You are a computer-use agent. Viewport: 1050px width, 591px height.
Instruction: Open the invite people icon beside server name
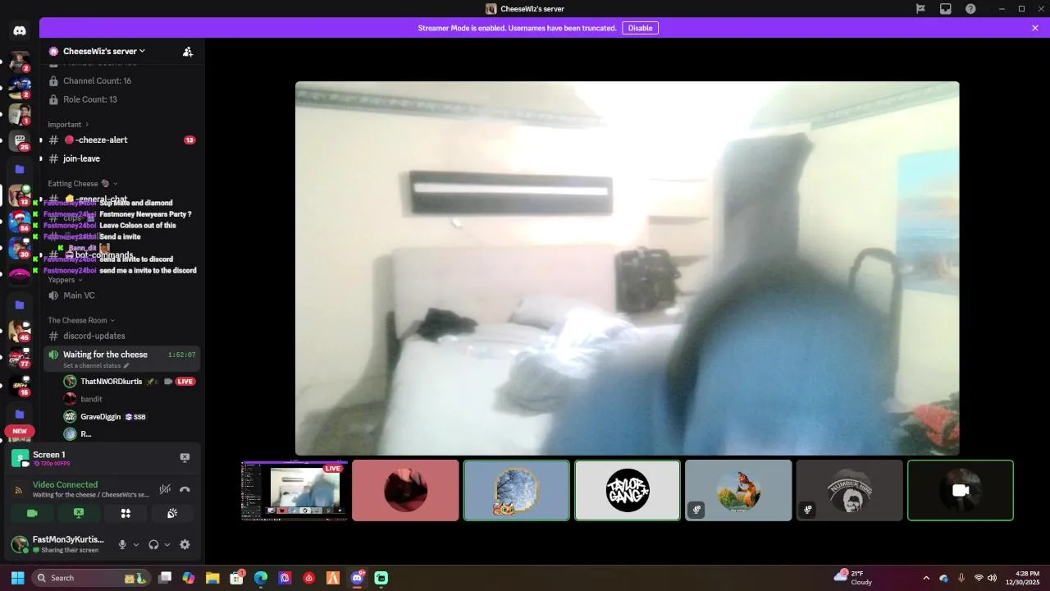click(188, 51)
